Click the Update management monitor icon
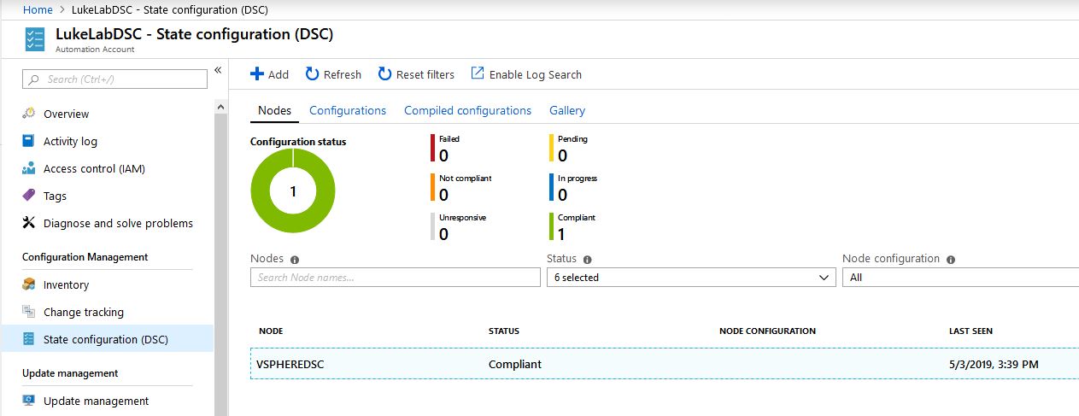Viewport: 1079px width, 416px height. coord(28,401)
